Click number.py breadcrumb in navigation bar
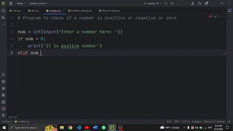The width and height of the screenshot is (233, 131). click(x=22, y=122)
